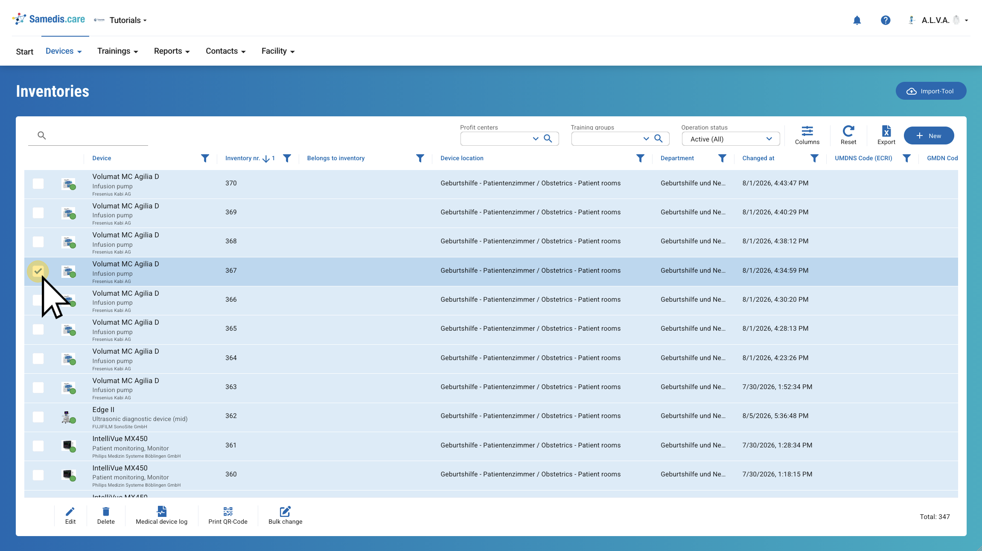This screenshot has width=982, height=551.
Task: Open the Tutorials facility switcher
Action: pos(120,20)
